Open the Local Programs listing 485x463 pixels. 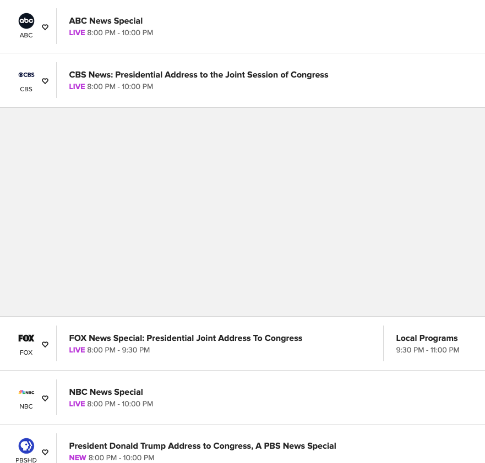click(x=427, y=338)
